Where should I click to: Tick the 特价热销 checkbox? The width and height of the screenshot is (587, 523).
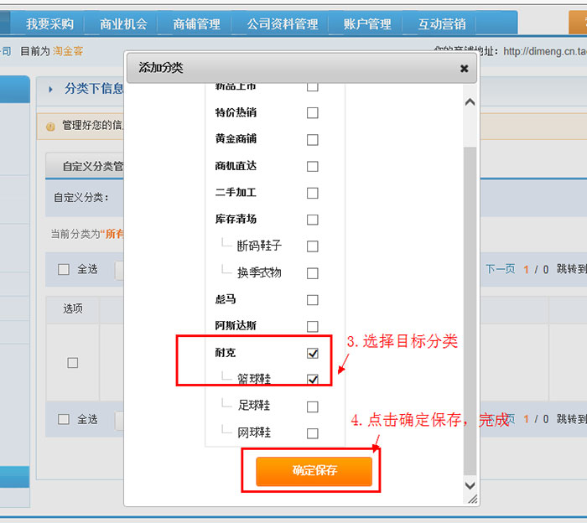pos(313,113)
